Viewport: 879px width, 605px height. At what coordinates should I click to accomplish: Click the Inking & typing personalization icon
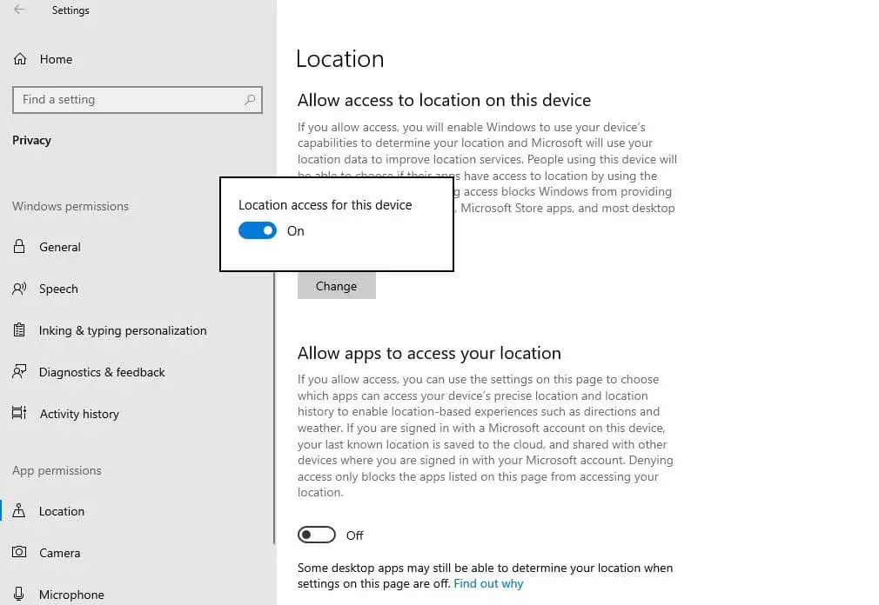[19, 330]
